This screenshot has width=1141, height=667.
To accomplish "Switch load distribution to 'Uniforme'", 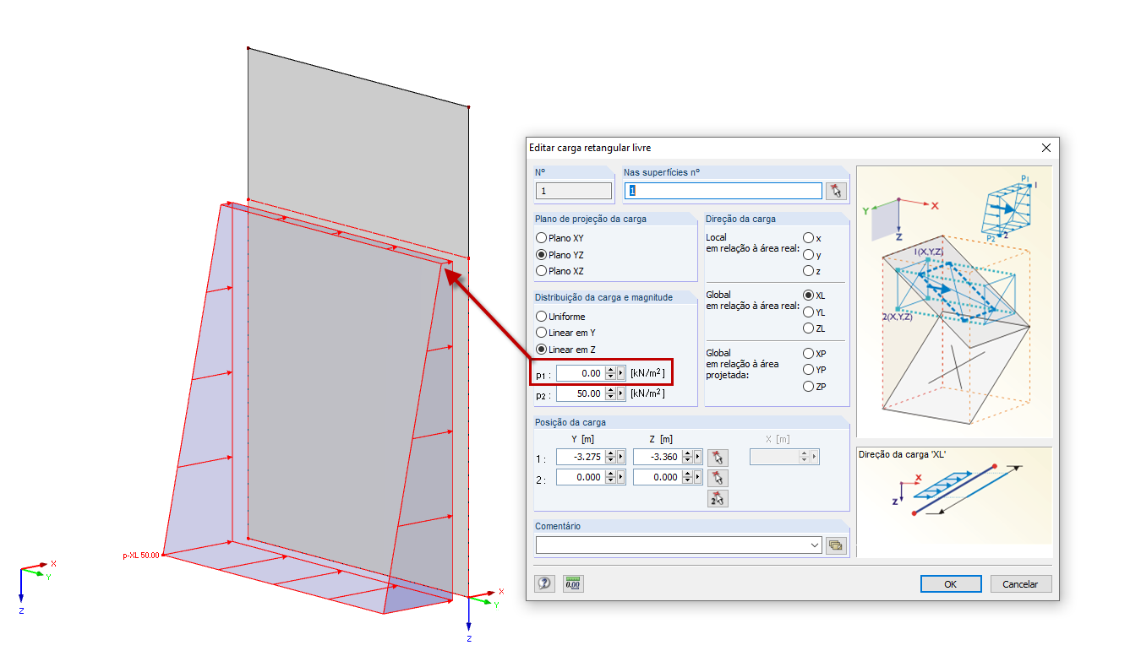I will coord(543,316).
